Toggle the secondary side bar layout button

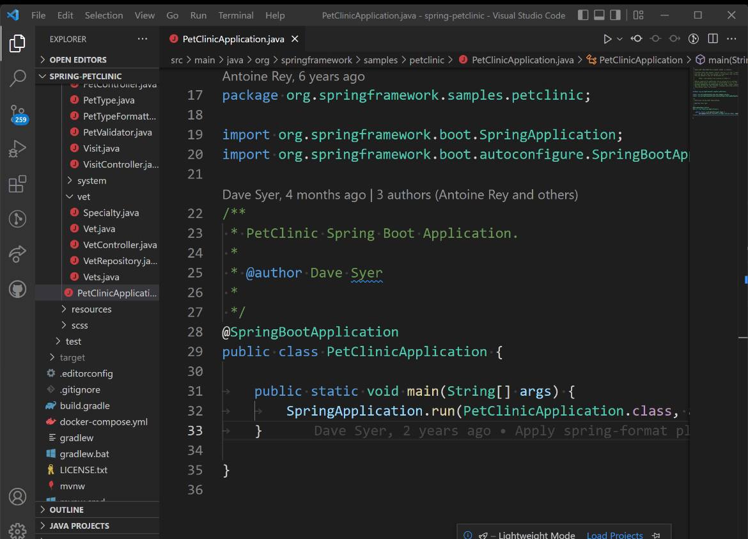[615, 15]
